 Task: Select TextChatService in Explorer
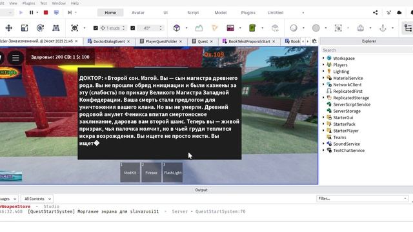[x=348, y=150]
